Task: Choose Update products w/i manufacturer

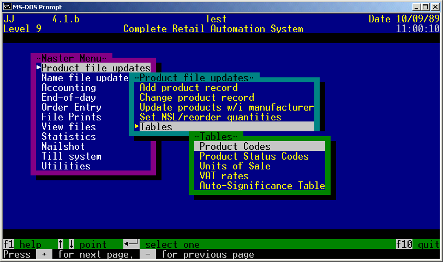Action: pos(226,107)
